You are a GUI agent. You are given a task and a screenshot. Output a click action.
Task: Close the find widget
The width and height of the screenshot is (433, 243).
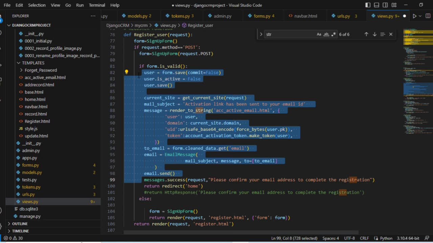coord(391,34)
